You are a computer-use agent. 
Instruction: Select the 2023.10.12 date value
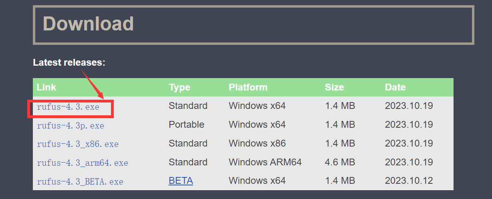(x=409, y=181)
